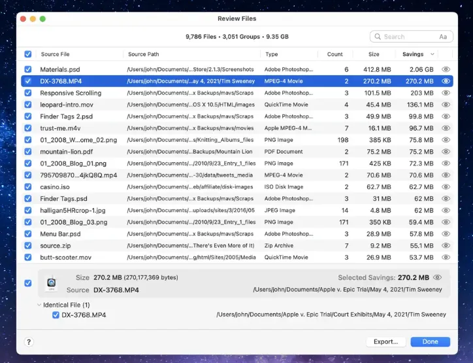Screen dimensions: 473x363
Task: Preview Finder Tags 2.psd via eye icon
Action: (446, 116)
